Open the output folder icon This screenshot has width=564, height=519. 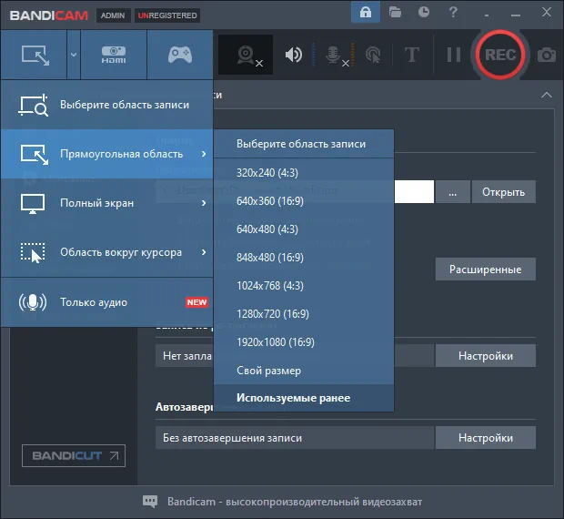tap(395, 13)
